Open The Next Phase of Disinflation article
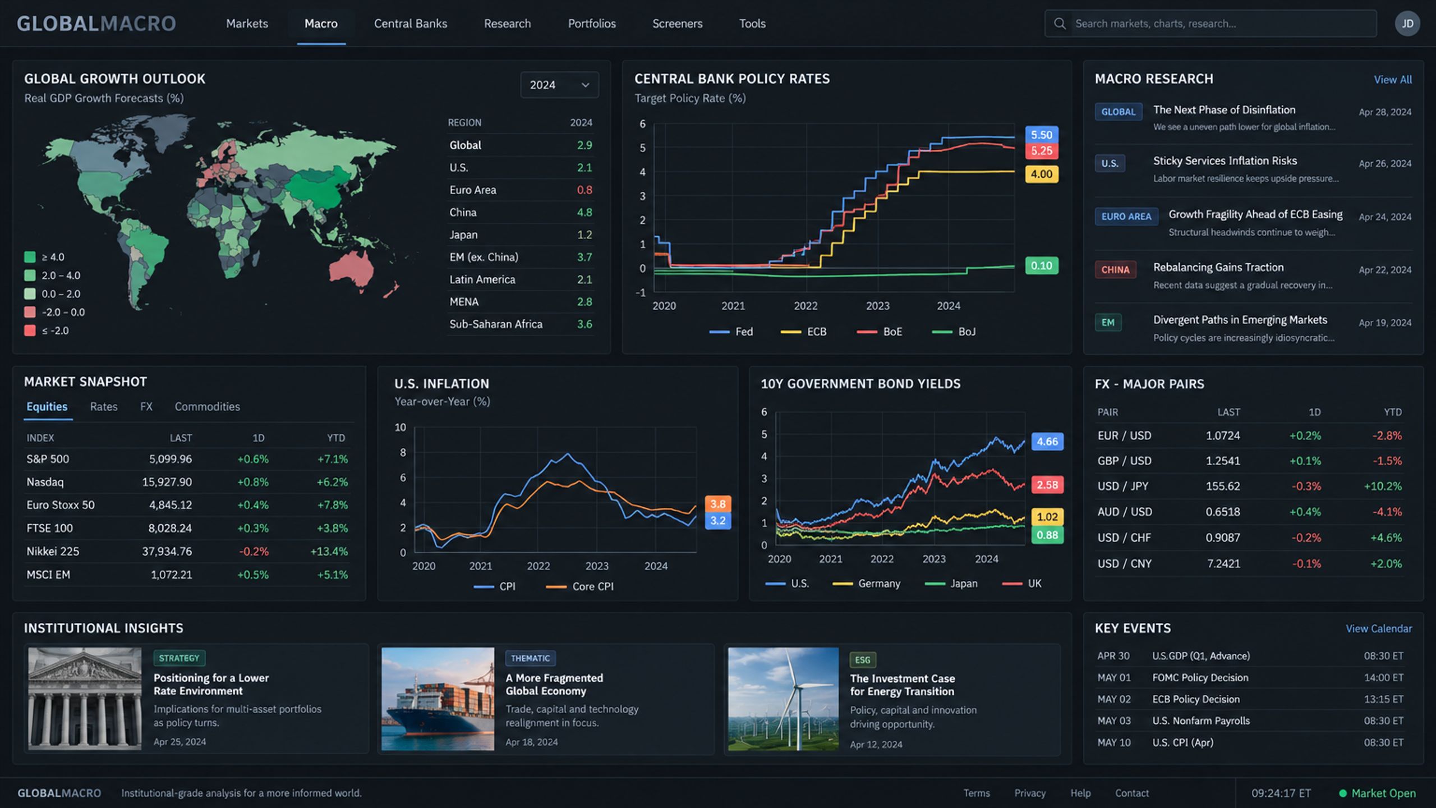Viewport: 1436px width, 808px height. [x=1224, y=110]
